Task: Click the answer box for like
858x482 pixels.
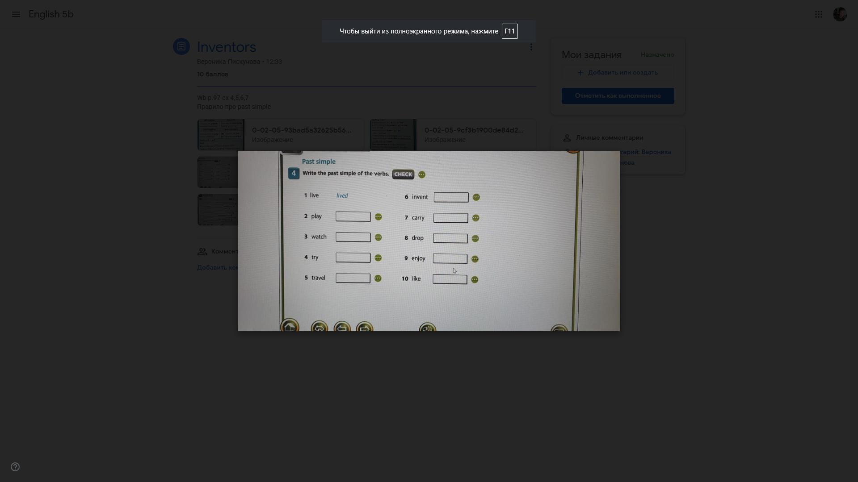Action: (450, 279)
